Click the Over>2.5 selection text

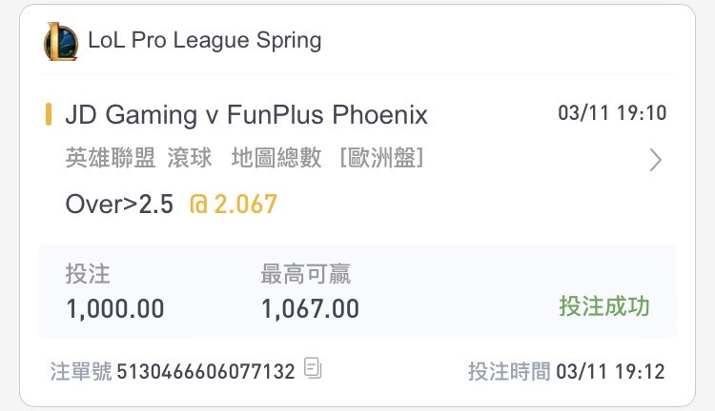click(119, 204)
